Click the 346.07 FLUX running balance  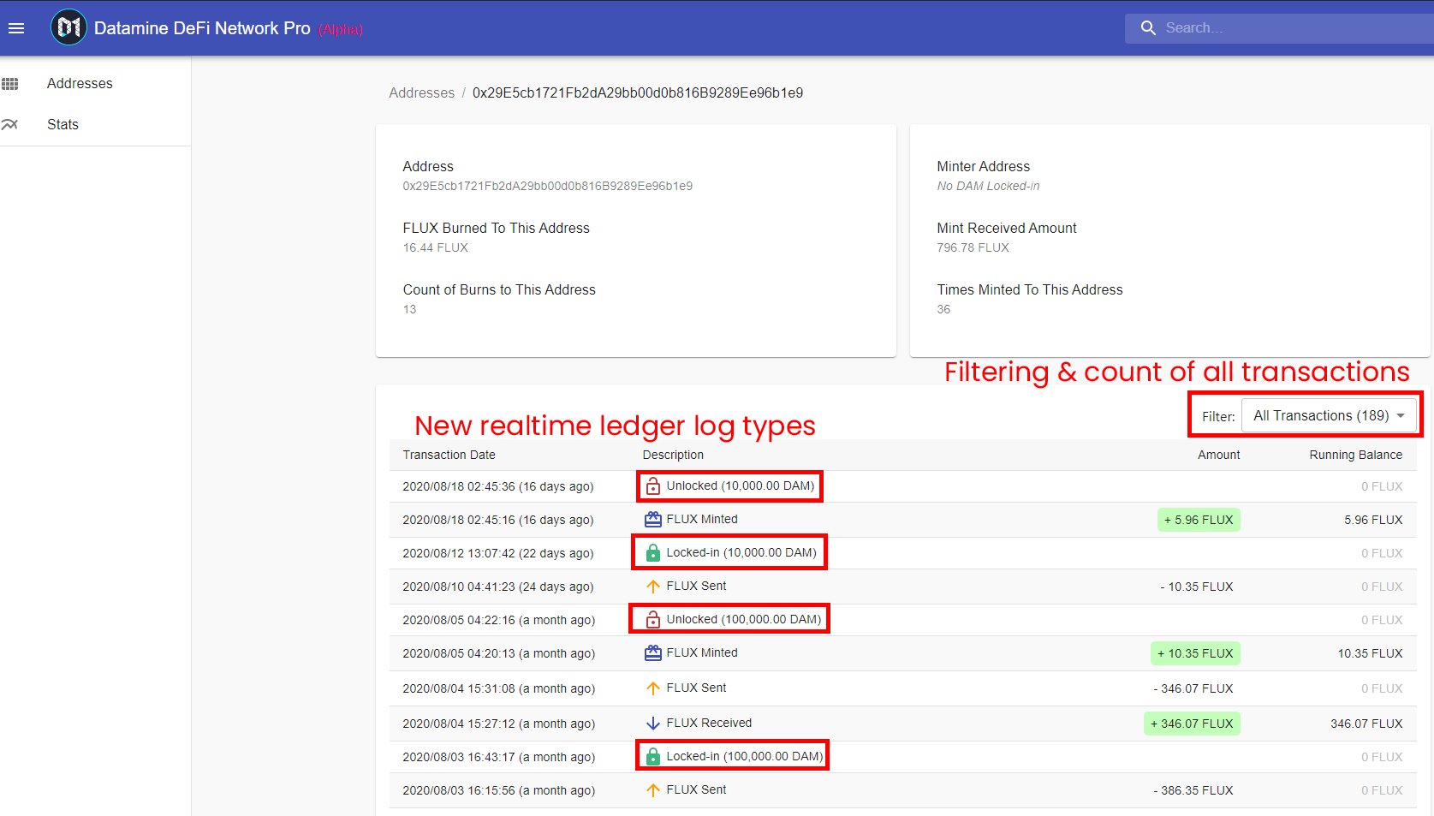pos(1366,724)
